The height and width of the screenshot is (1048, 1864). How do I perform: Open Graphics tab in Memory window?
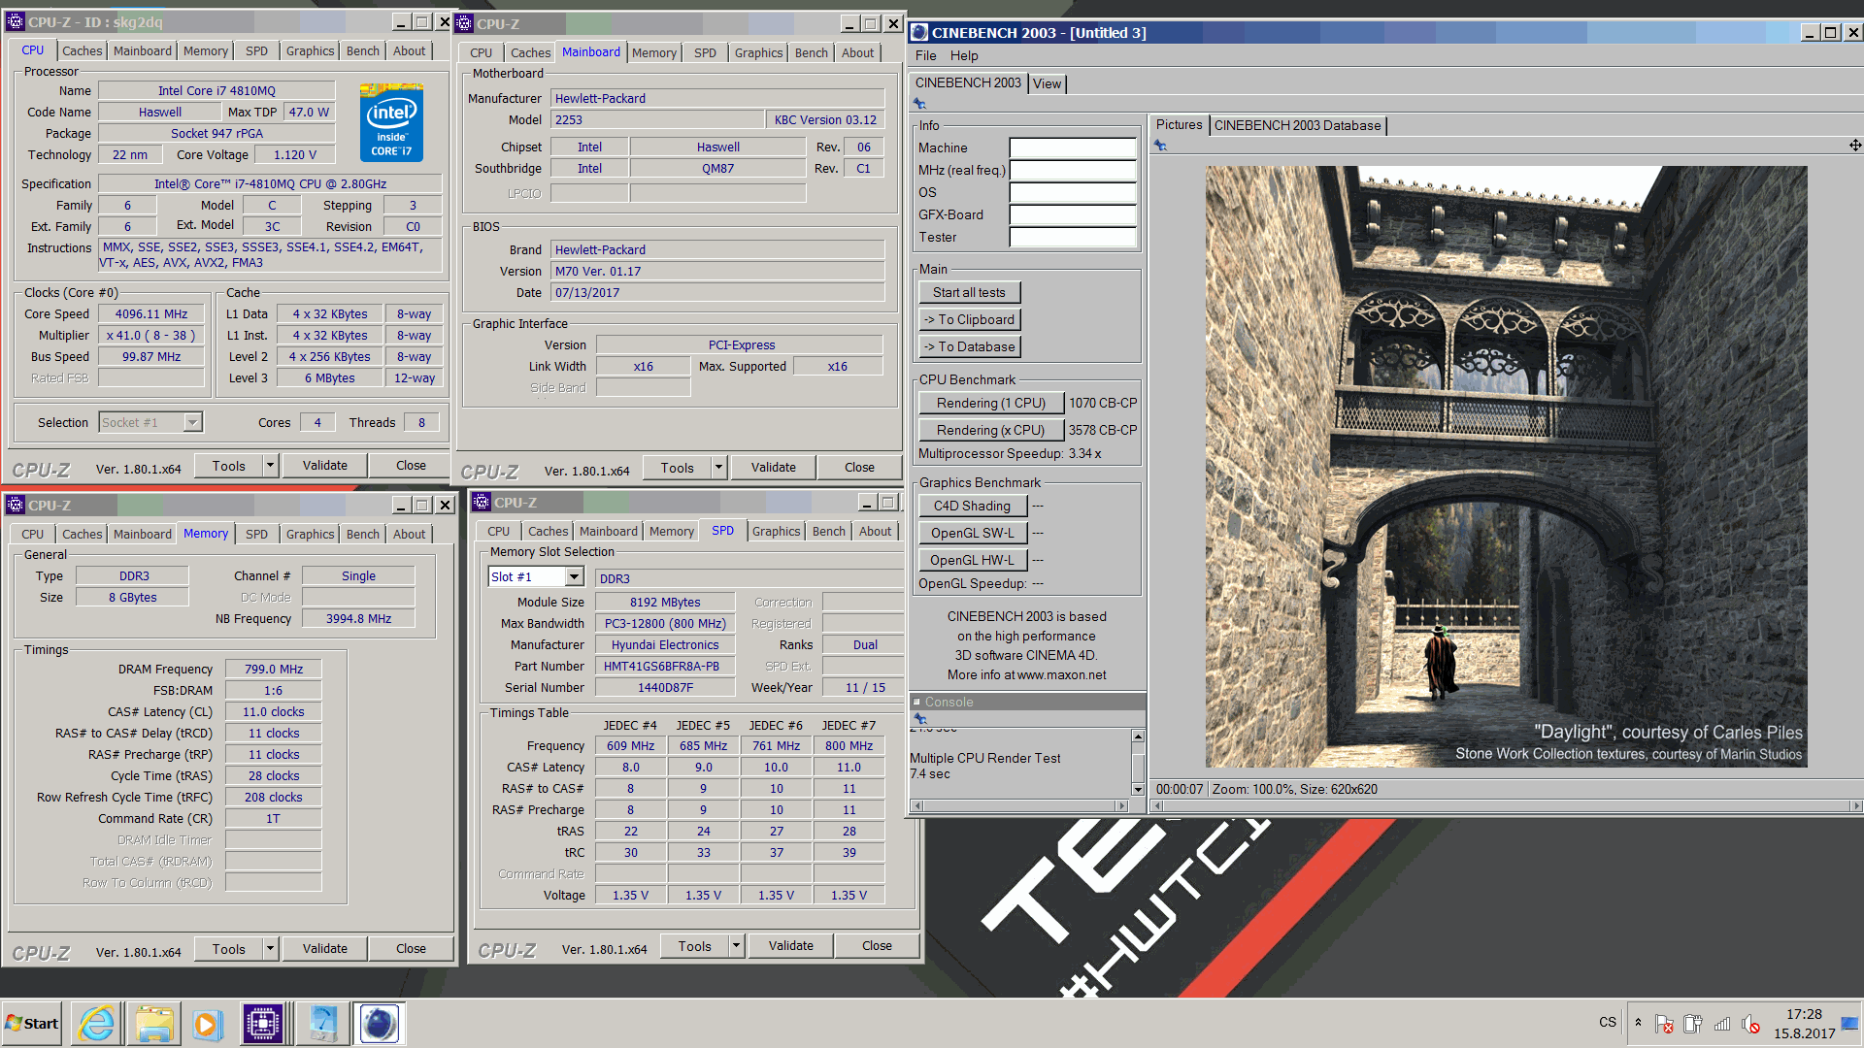(x=310, y=534)
